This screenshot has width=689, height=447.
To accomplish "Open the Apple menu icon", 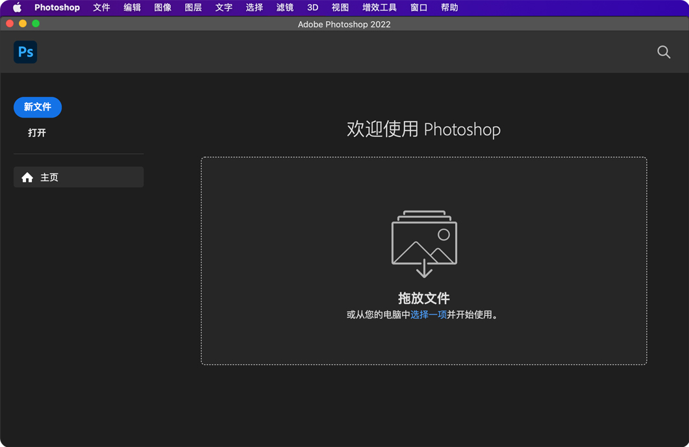I will [x=17, y=7].
